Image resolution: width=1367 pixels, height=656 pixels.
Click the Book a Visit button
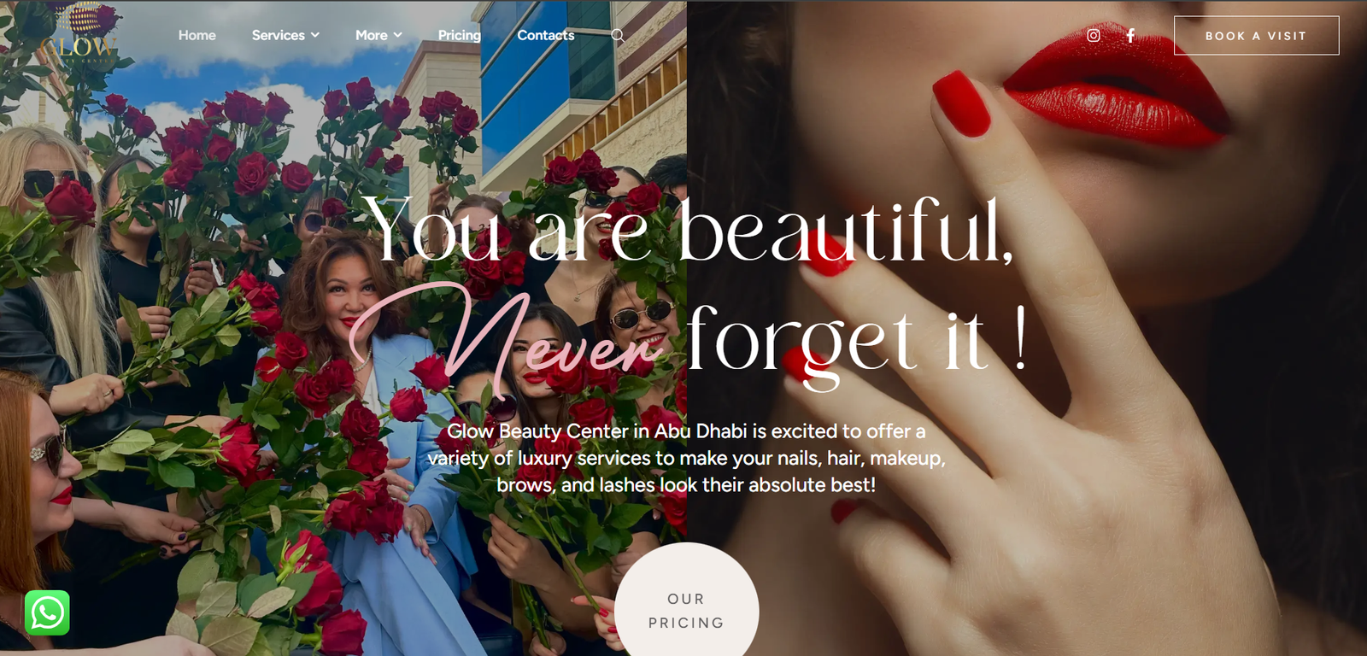(1256, 36)
